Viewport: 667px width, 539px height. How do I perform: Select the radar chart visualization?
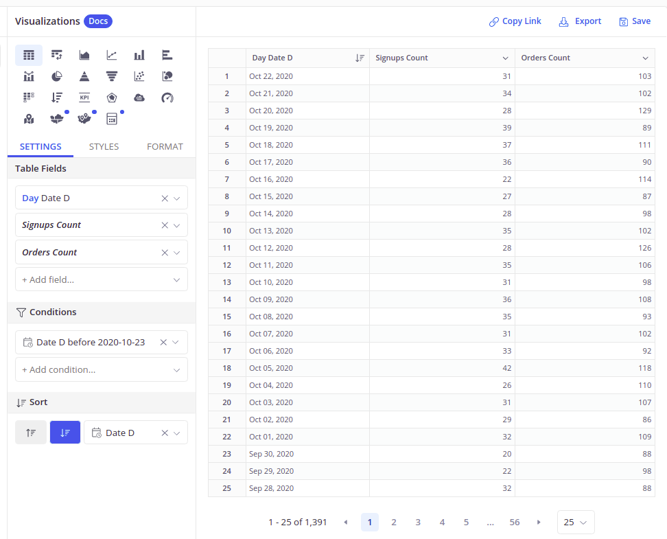(x=112, y=98)
